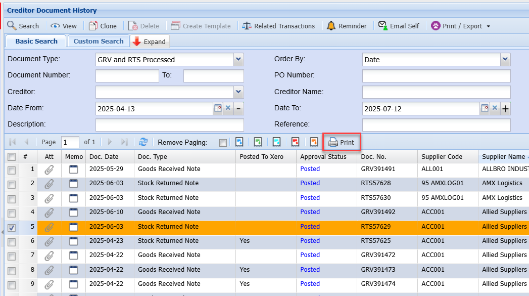
Task: Uncheck the checkbox for row 5
Action: click(11, 227)
